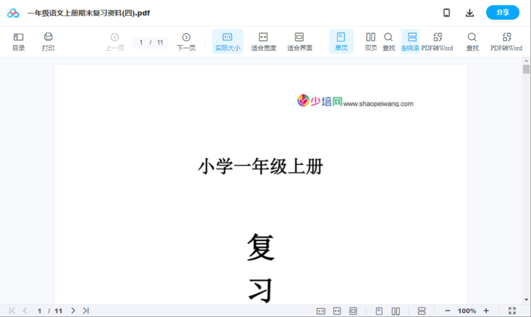Click the 分享 share button
The height and width of the screenshot is (317, 531).
(503, 12)
